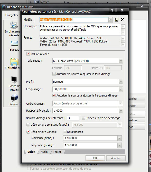151x172 pixels.
Task: Click scroll down arrow of Format box
Action: (x=123, y=45)
